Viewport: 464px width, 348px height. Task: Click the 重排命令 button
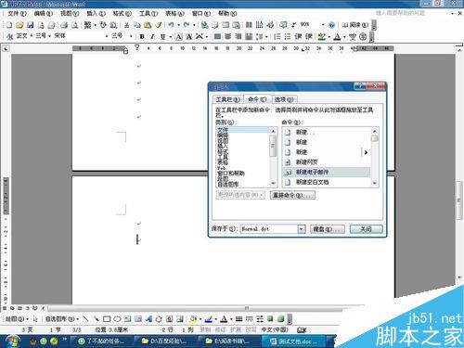click(x=292, y=195)
